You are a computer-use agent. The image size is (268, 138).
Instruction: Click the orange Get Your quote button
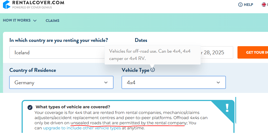(253, 52)
